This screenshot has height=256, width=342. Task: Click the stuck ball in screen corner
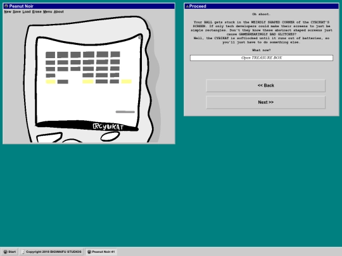(x=139, y=38)
